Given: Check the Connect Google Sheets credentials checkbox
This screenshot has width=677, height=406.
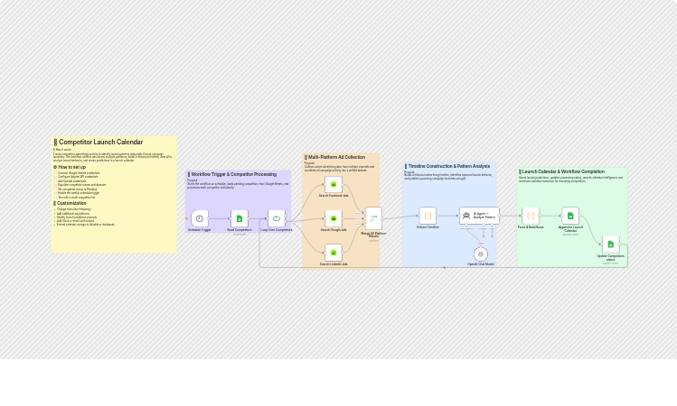Looking at the screenshot, I should (x=55, y=173).
